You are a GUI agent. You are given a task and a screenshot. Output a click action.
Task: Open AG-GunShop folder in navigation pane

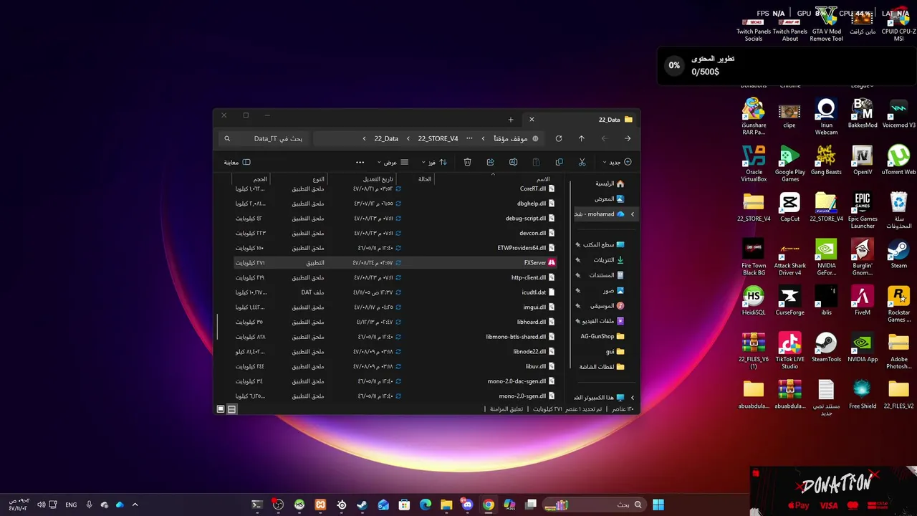tap(602, 336)
